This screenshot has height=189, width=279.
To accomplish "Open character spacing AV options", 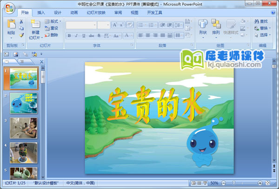I will click(x=107, y=36).
